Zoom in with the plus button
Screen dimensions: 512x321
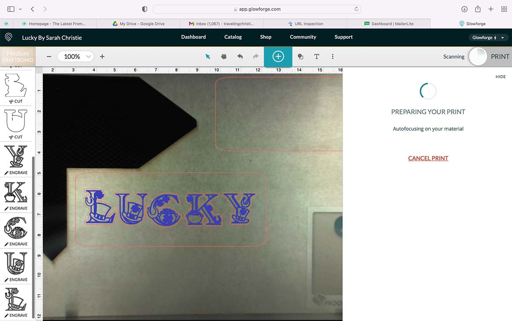click(102, 56)
